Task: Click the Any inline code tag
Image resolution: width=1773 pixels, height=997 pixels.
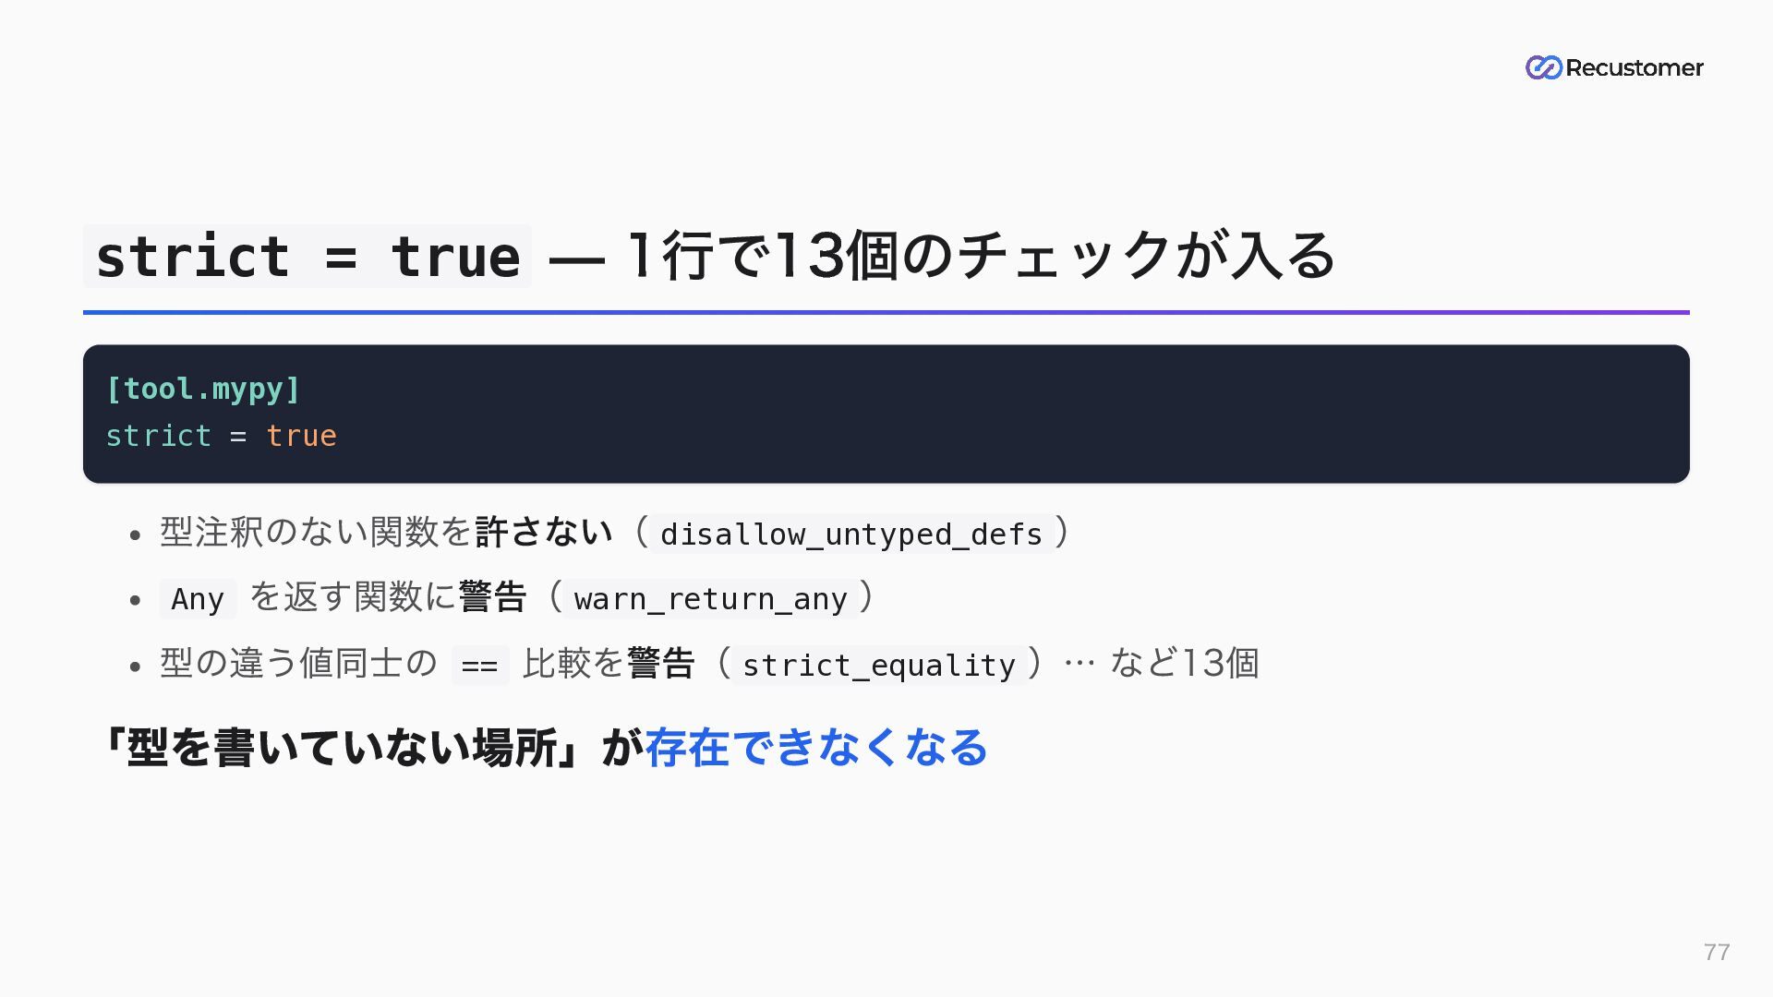Action: coord(198,599)
